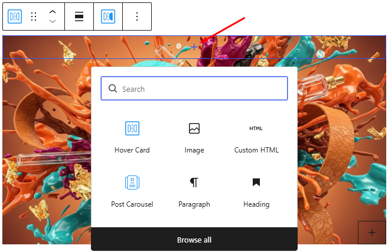Image resolution: width=388 pixels, height=252 pixels.
Task: Insert the Hover Card block
Action: [132, 137]
